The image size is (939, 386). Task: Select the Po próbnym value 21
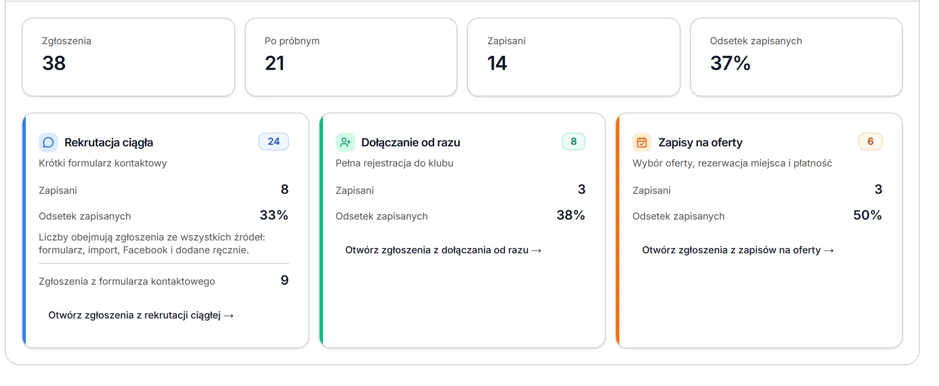point(275,63)
